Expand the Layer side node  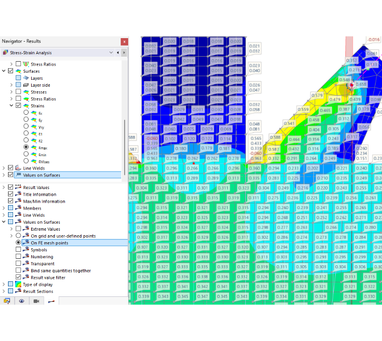tap(11, 85)
